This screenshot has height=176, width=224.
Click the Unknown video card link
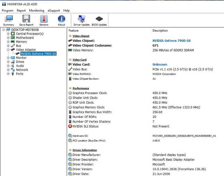[160, 64]
